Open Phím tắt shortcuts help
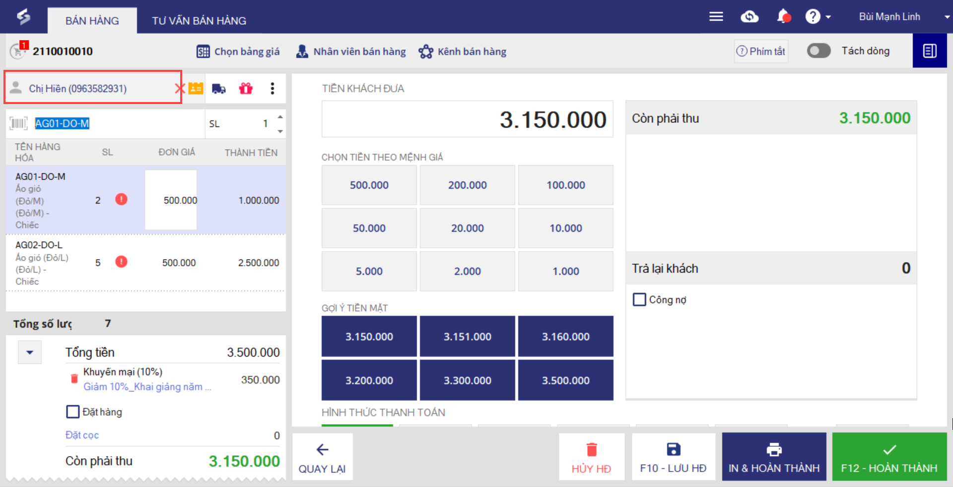Screen dimensions: 953x487 coord(761,51)
